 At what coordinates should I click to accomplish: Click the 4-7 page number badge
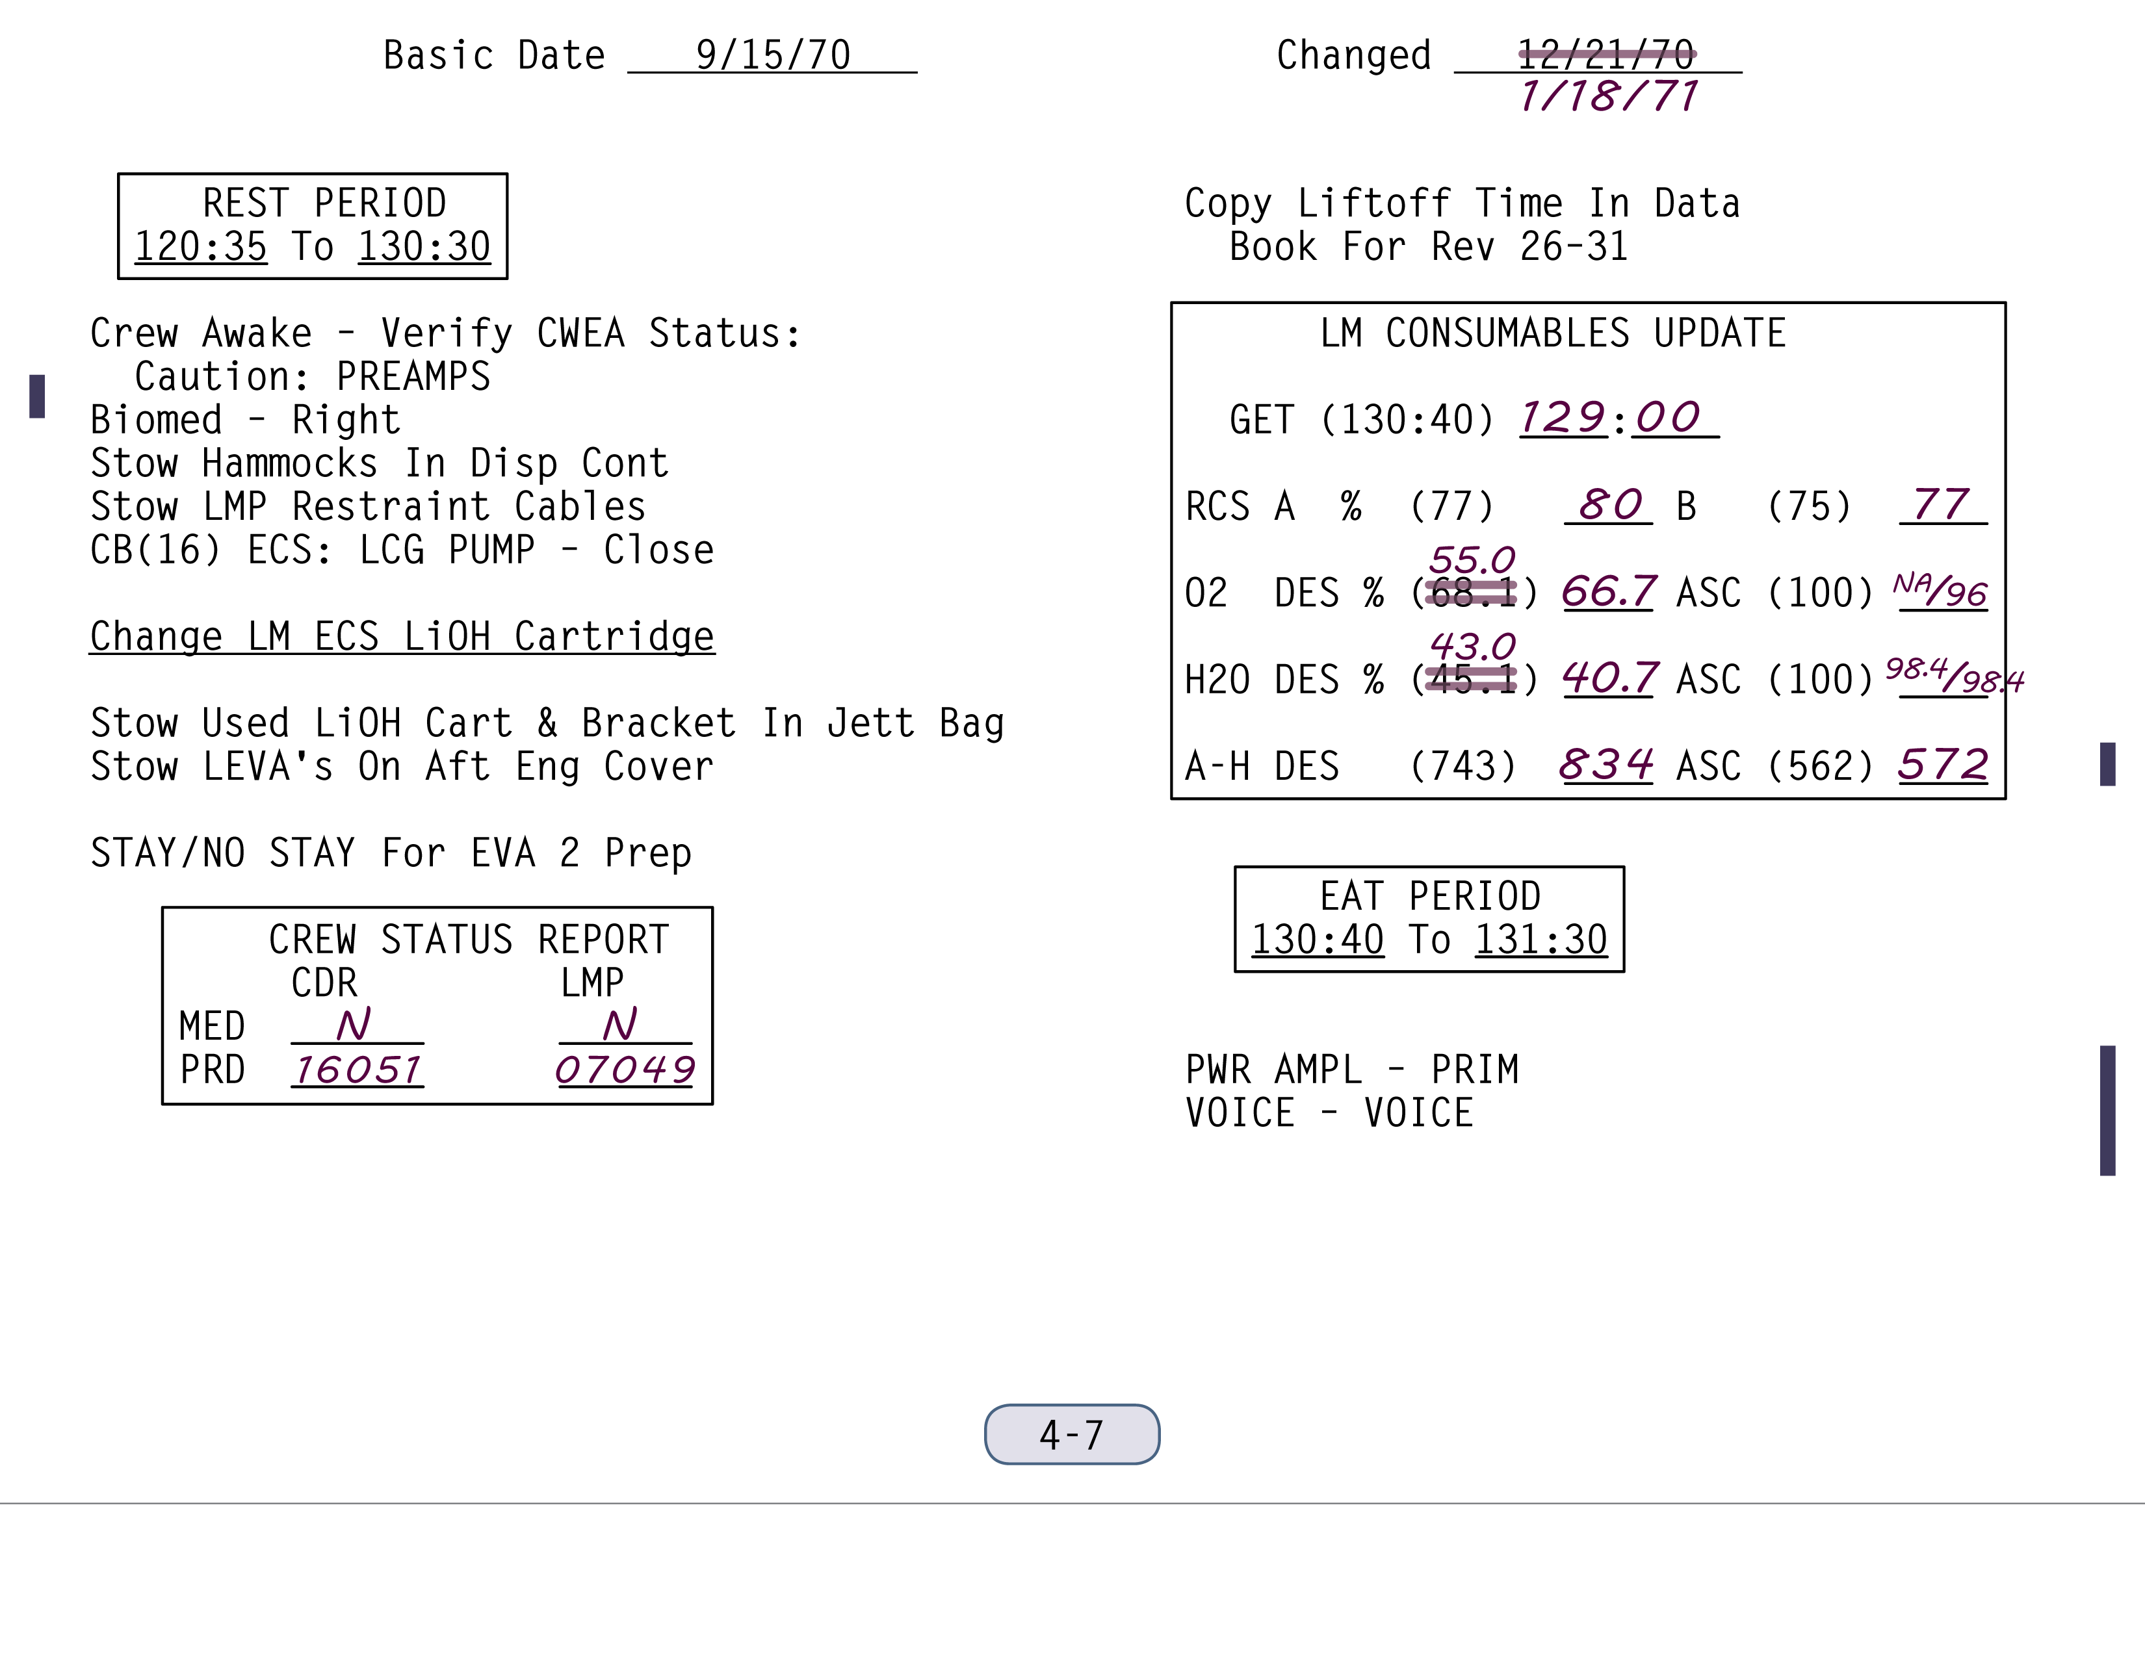tap(1071, 1434)
